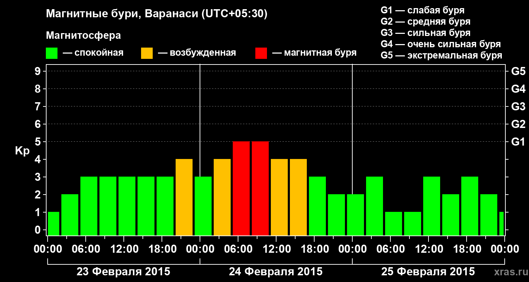The width and height of the screenshot is (529, 282).
Task: Click the 18:00 time label of 25 February
Action: [x=467, y=249]
